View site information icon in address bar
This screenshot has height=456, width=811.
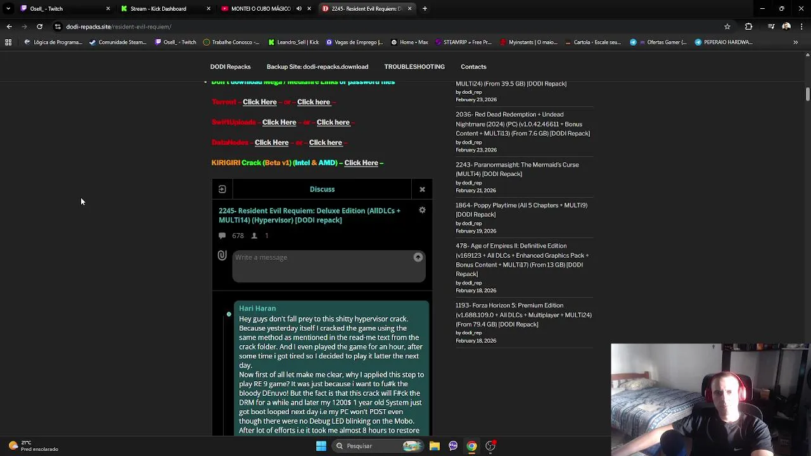coord(58,27)
